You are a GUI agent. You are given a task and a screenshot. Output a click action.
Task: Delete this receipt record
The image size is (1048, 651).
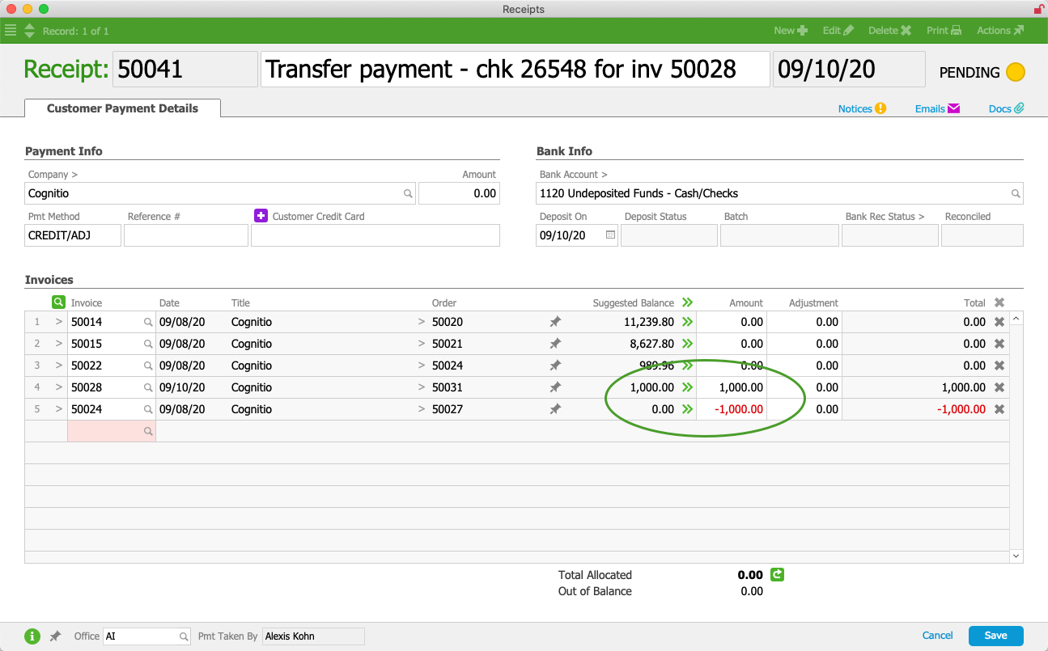point(889,31)
